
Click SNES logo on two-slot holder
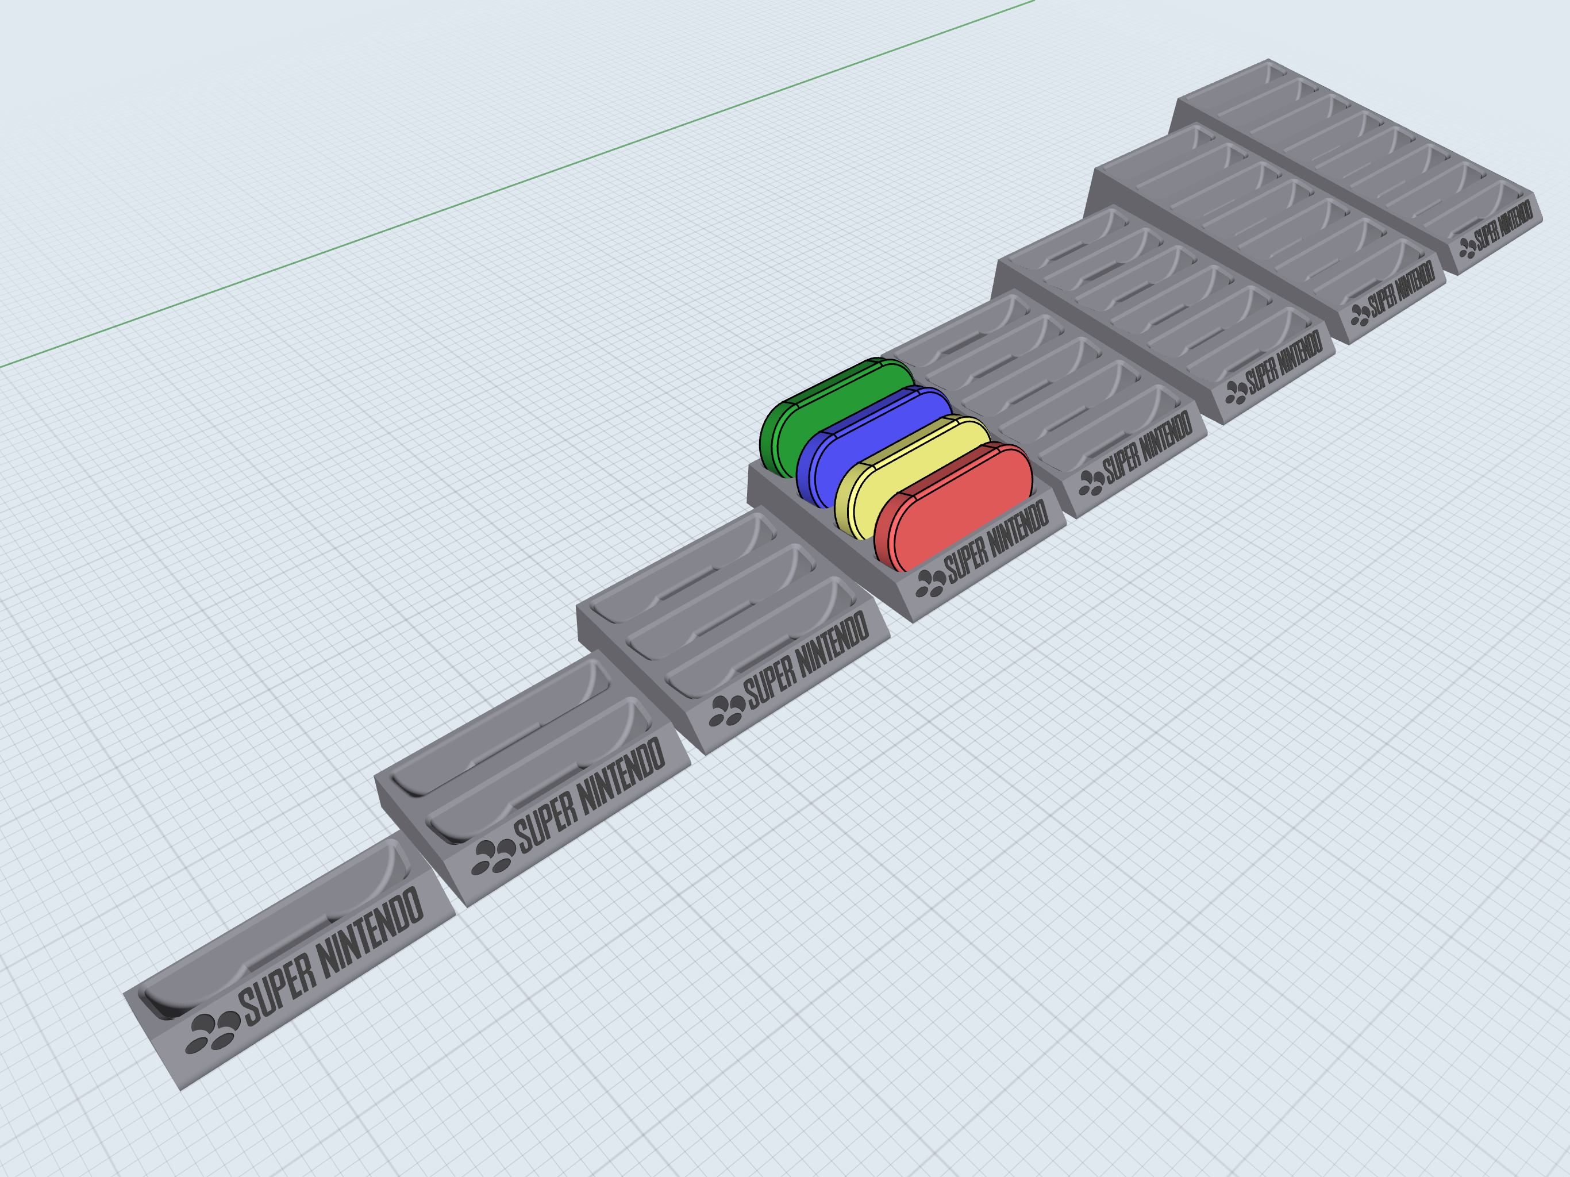(493, 857)
